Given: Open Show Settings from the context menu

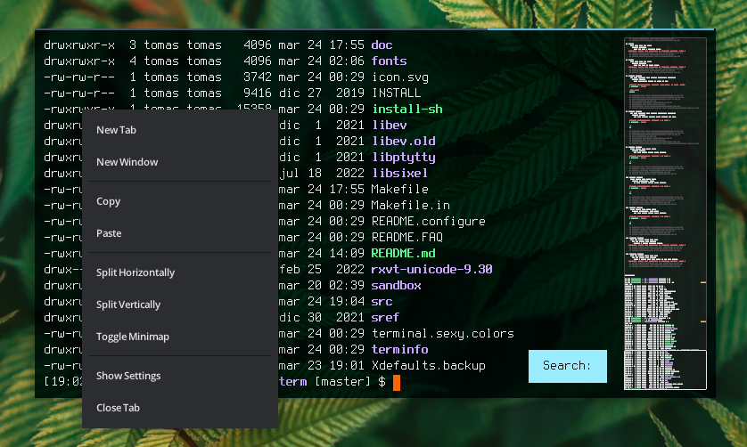Looking at the screenshot, I should click(180, 376).
